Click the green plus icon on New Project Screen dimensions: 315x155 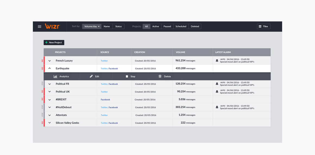pos(46,43)
